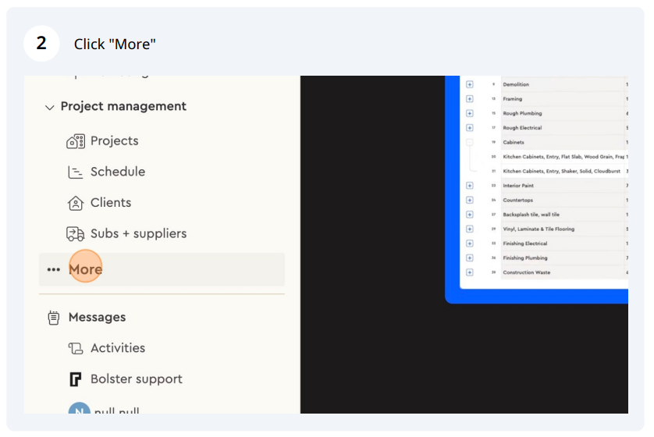Open Subs + suppliers
Screen dimensions: 654x437
pos(126,233)
